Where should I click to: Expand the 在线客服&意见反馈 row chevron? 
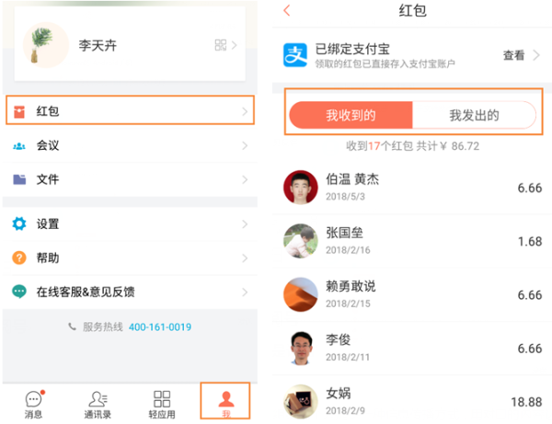[245, 292]
